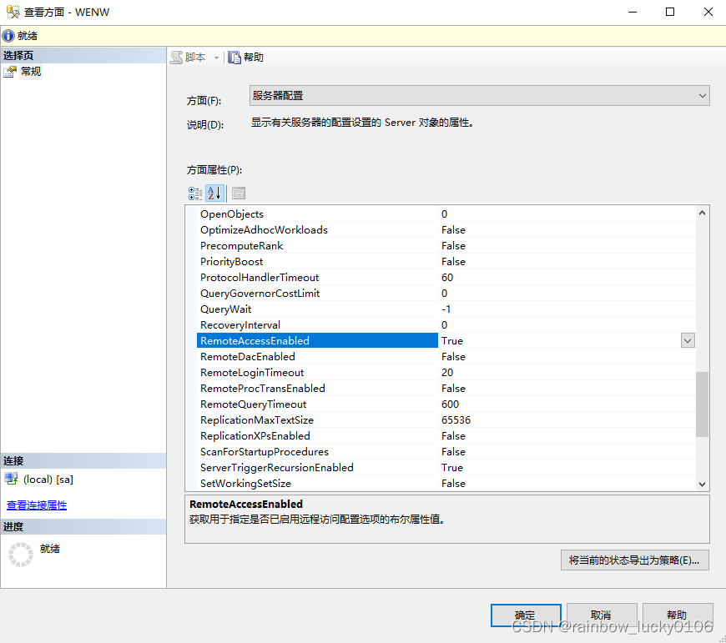
Task: Select the QueryWait property row
Action: [x=446, y=309]
